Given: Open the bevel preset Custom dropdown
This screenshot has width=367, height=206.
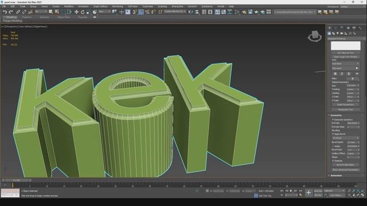Looking at the screenshot, I should point(345,138).
